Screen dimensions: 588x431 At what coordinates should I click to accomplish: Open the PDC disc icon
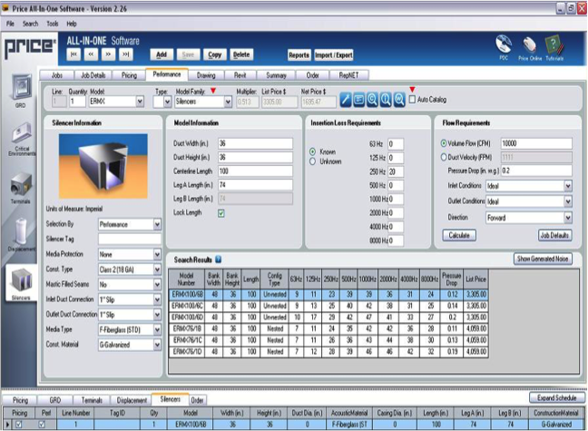[504, 47]
